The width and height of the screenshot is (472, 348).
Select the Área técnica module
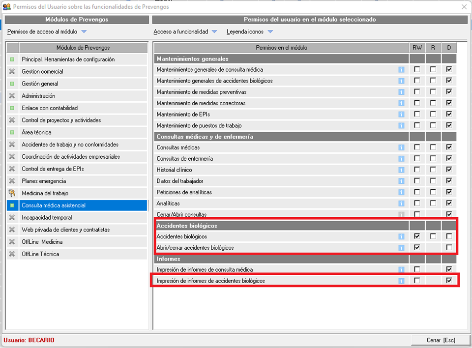coord(36,132)
